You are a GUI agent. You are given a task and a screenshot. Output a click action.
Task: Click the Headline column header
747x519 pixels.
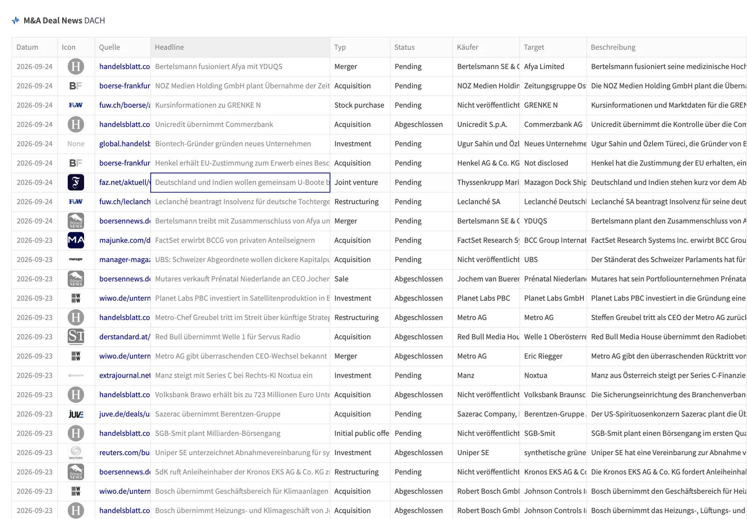(x=240, y=47)
